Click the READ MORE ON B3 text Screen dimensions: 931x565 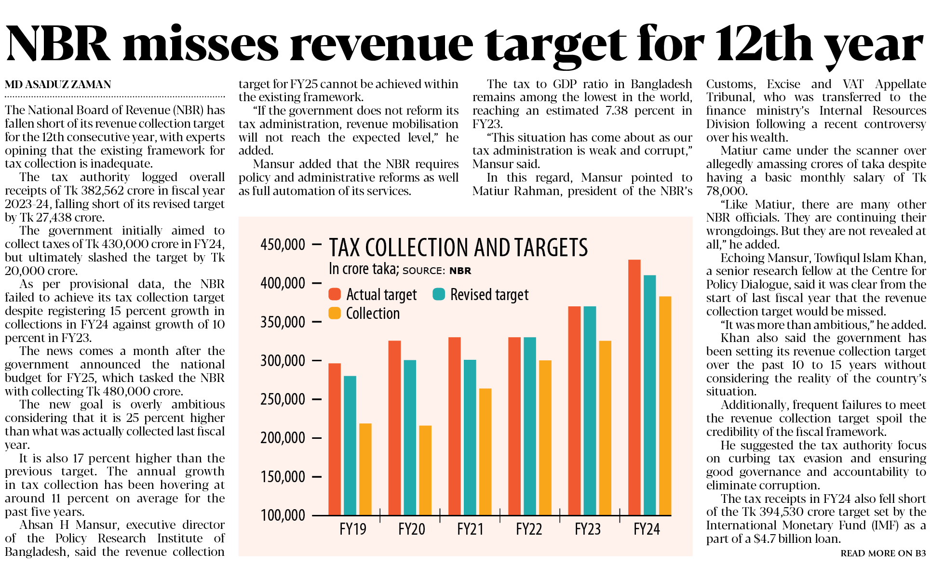pos(883,553)
